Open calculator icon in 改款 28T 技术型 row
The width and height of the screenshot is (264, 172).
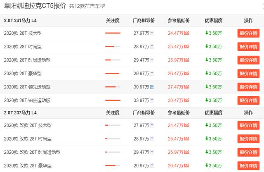pyautogui.click(x=152, y=125)
